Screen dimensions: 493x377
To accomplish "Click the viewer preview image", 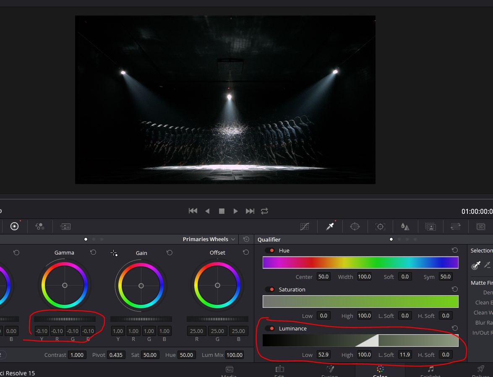I will (x=225, y=99).
